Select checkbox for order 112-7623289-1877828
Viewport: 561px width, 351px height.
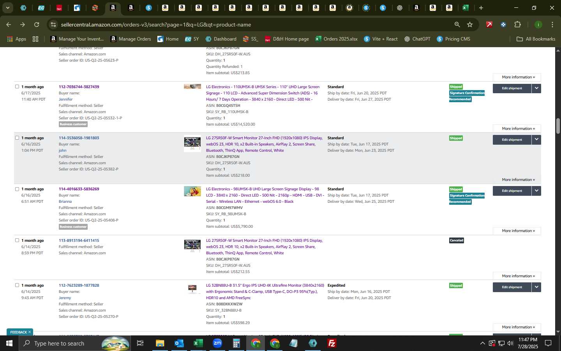17,285
